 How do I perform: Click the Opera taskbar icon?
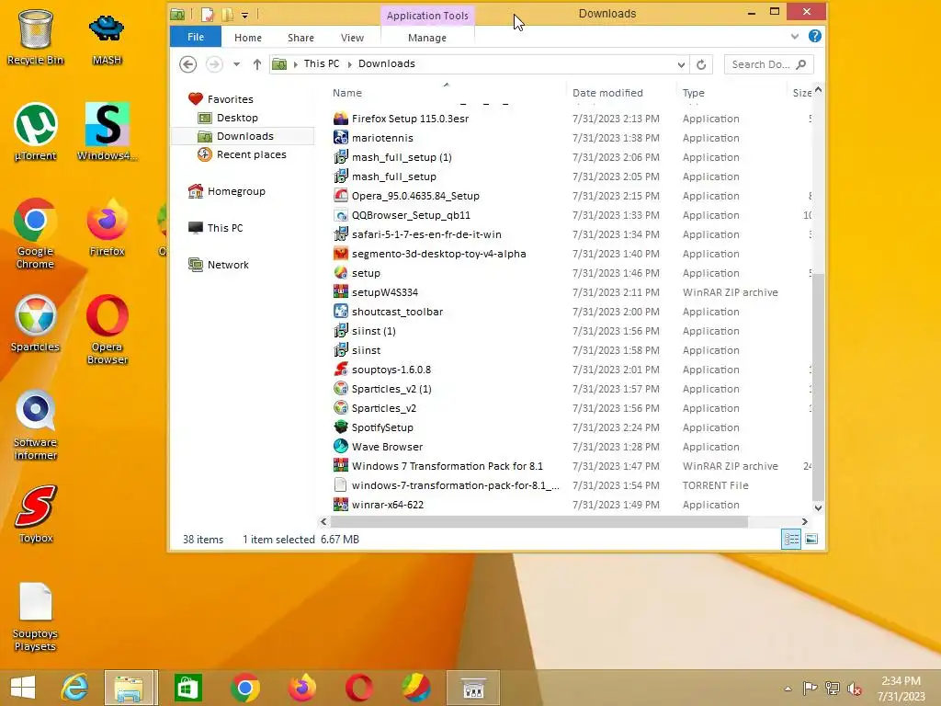[x=359, y=688]
